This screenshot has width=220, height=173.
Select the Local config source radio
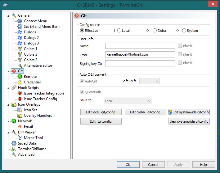[119, 31]
